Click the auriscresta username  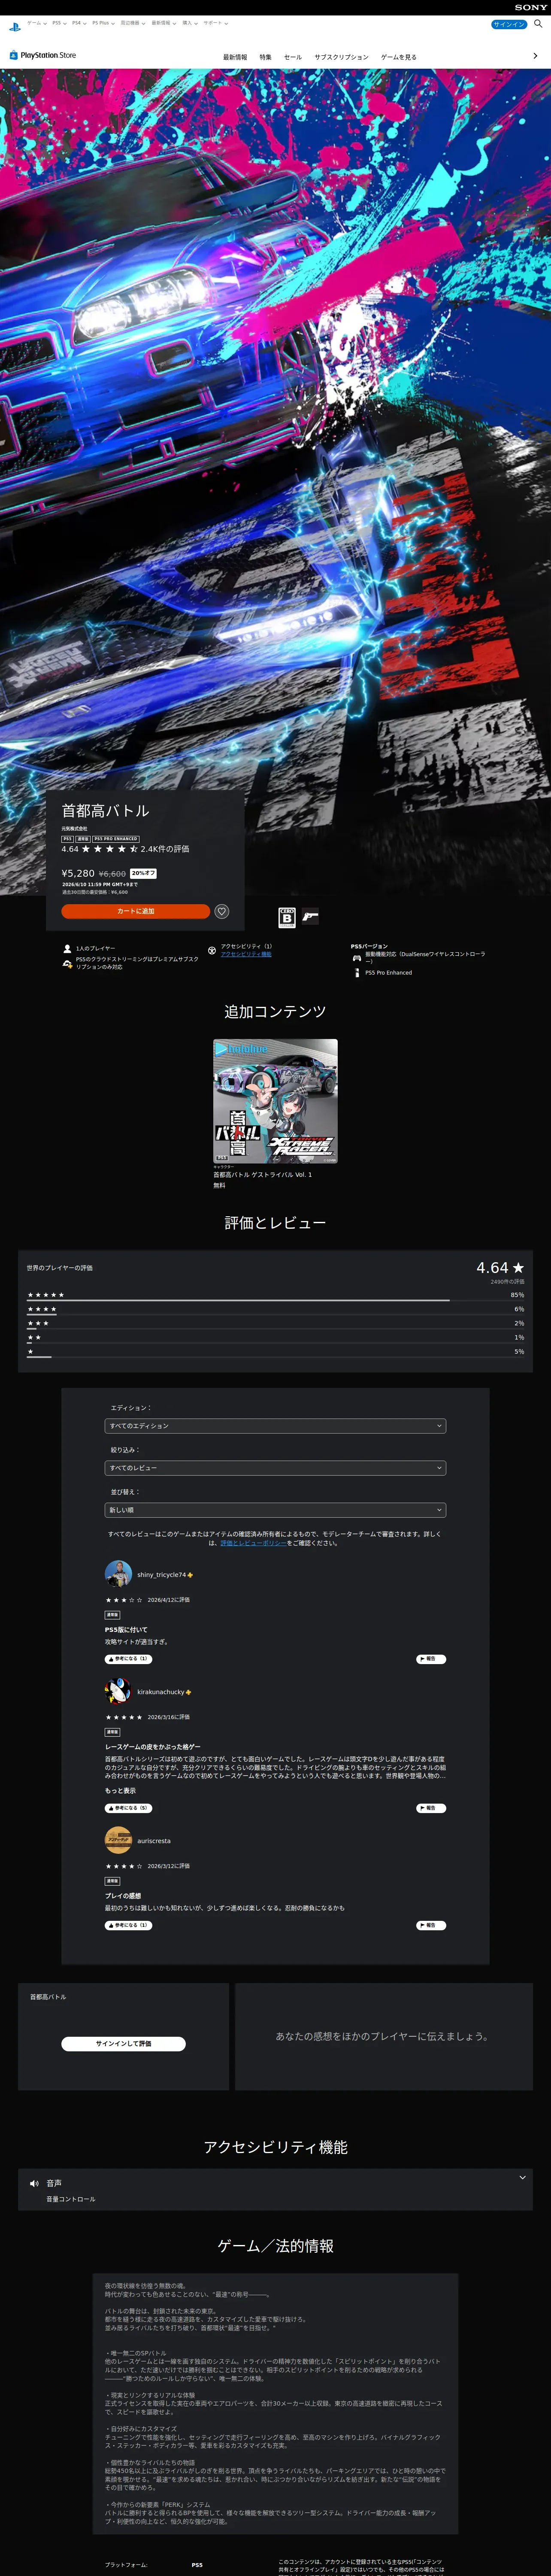click(154, 1840)
